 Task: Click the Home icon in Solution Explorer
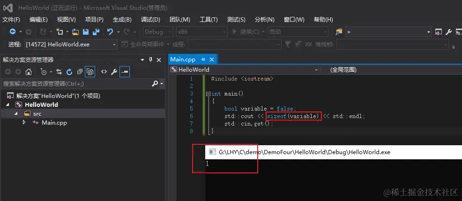28,72
